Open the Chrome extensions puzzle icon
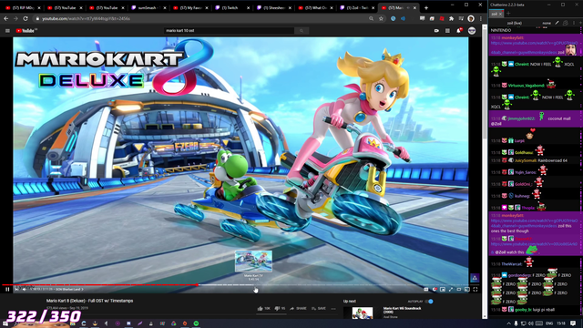The width and height of the screenshot is (583, 328). pos(452,18)
